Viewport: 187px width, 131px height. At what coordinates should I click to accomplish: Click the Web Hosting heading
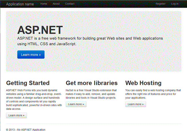(x=143, y=83)
